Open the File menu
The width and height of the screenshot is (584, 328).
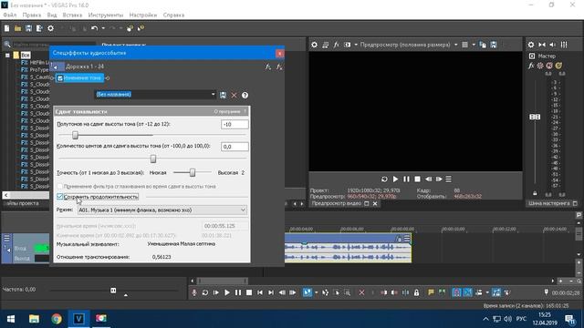(x=10, y=15)
